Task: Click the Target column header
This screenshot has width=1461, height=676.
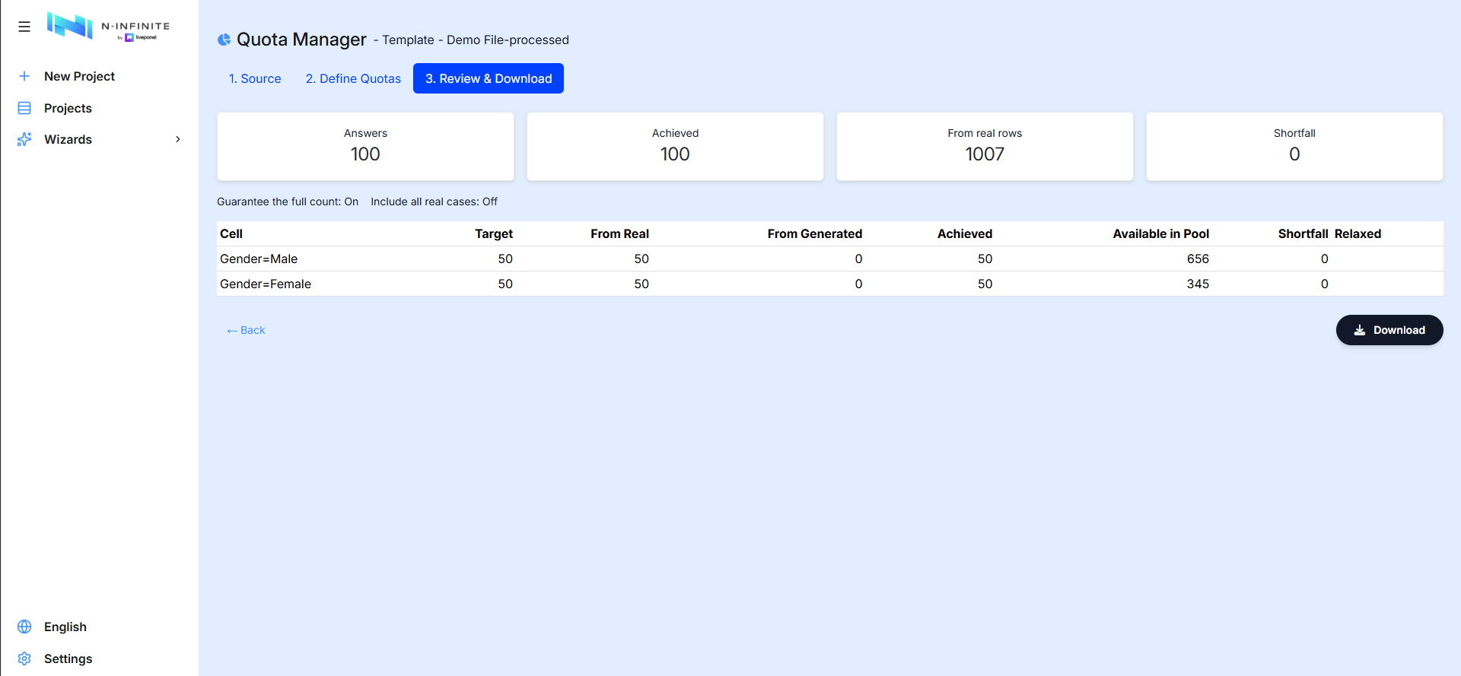Action: (494, 233)
